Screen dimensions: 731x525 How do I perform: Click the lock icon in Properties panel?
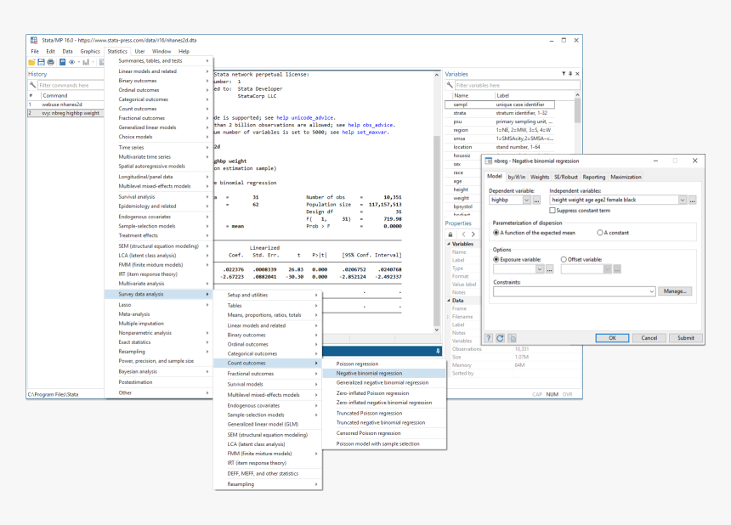(x=450, y=234)
